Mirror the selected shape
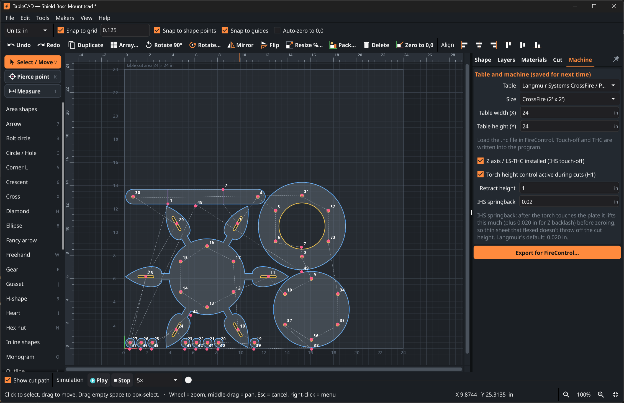624x403 pixels. click(x=240, y=45)
